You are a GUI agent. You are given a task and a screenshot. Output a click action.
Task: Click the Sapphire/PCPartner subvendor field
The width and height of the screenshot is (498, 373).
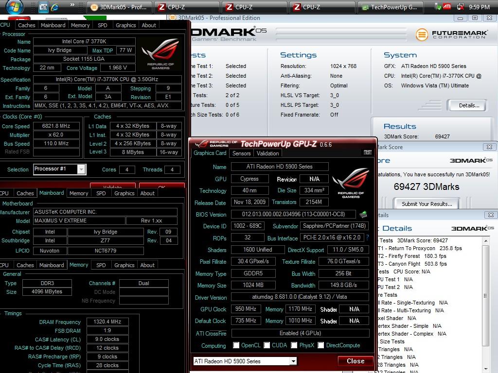point(335,226)
